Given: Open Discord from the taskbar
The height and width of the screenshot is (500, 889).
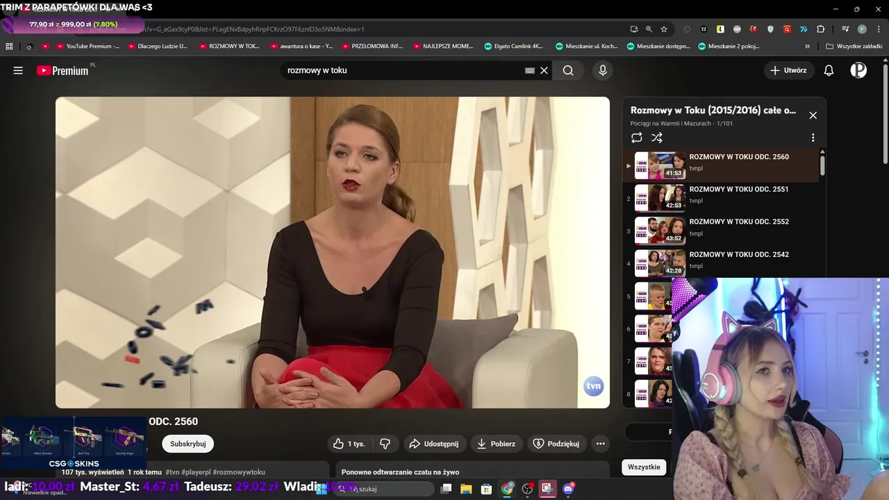Looking at the screenshot, I should [x=568, y=489].
